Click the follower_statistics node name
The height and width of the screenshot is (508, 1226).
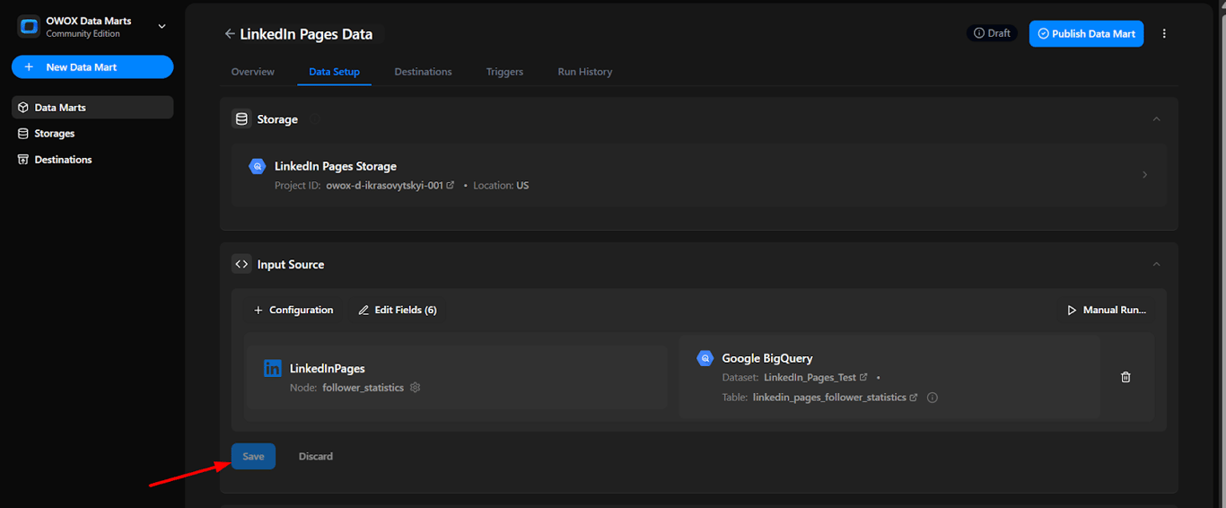(363, 388)
